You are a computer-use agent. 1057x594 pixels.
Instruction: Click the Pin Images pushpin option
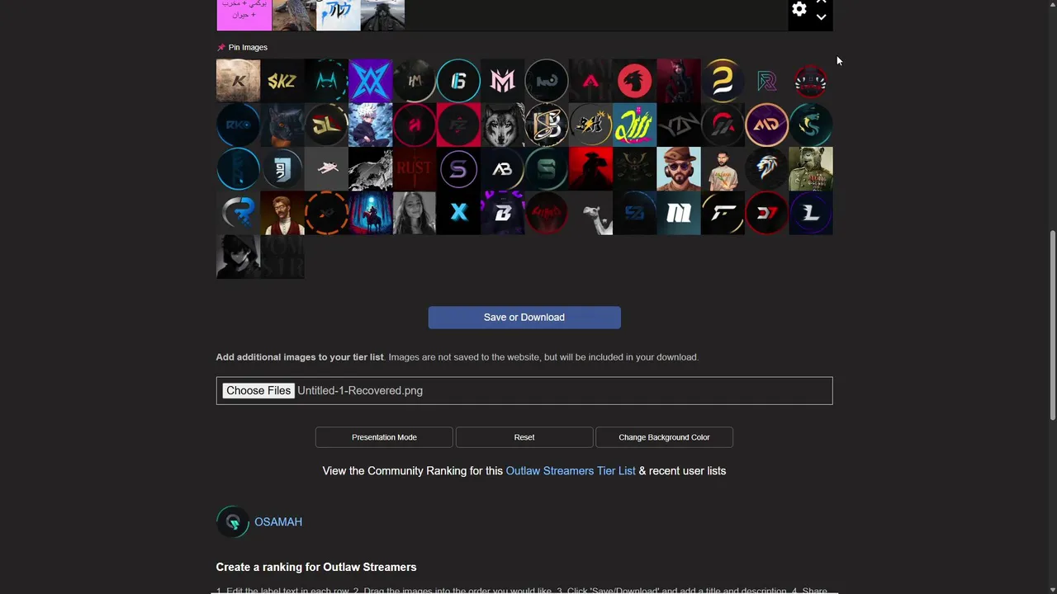pos(242,47)
